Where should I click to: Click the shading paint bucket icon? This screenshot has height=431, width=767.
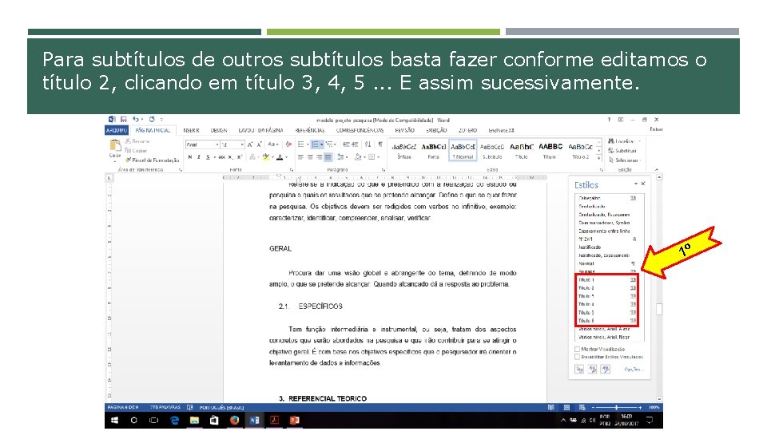point(358,157)
